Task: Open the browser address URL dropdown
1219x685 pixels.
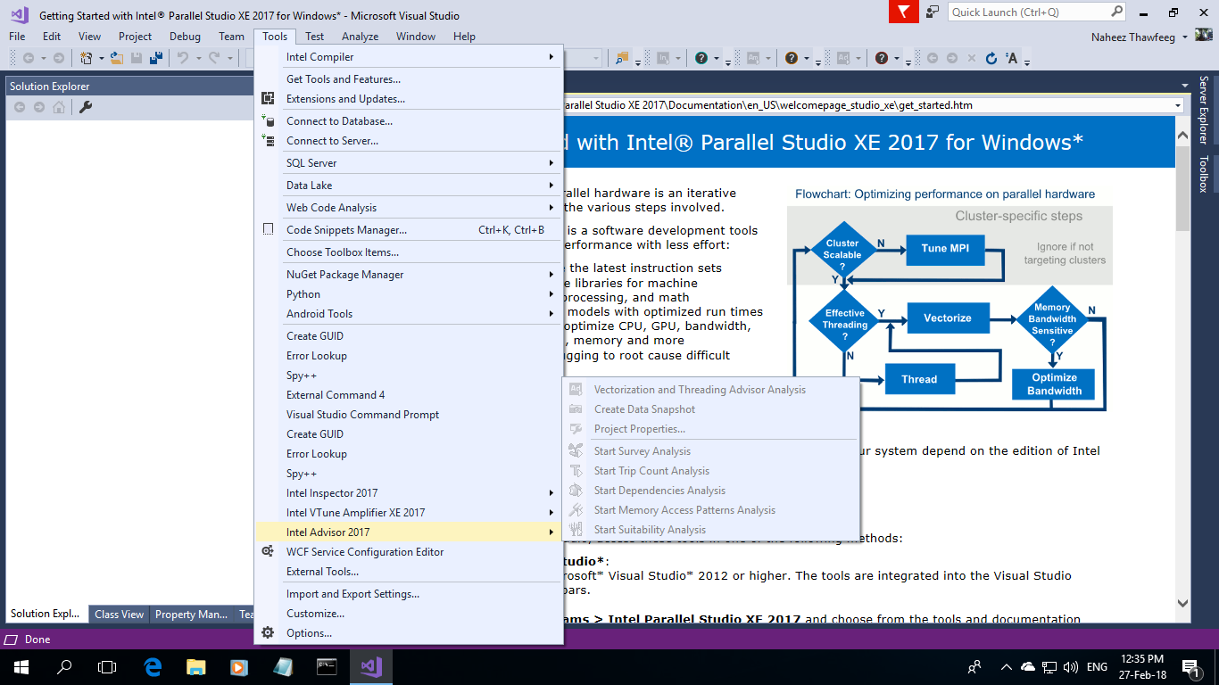Action: pyautogui.click(x=1178, y=105)
